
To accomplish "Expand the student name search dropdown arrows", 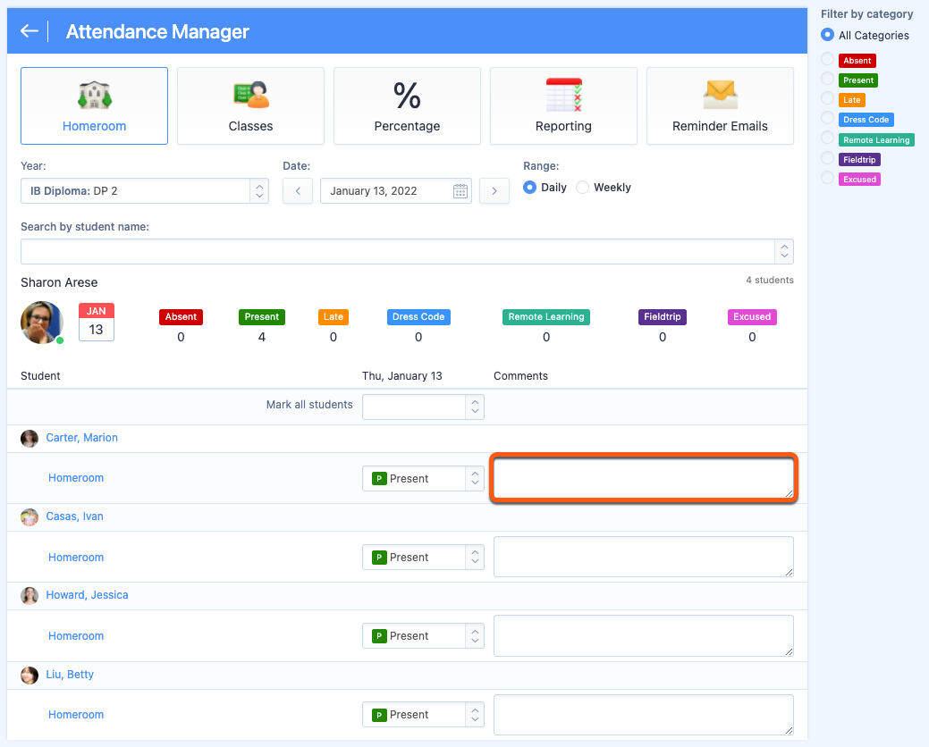I will (x=784, y=252).
